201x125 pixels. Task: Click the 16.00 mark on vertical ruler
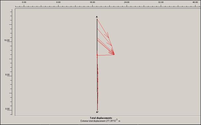click(7, 40)
